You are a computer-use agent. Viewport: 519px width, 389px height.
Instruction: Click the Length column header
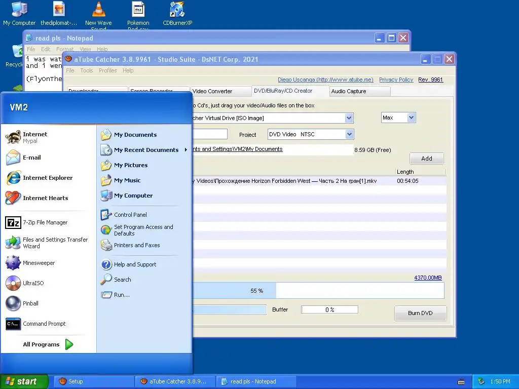pyautogui.click(x=420, y=172)
